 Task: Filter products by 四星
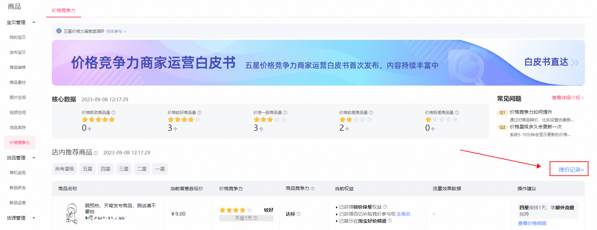(x=106, y=169)
